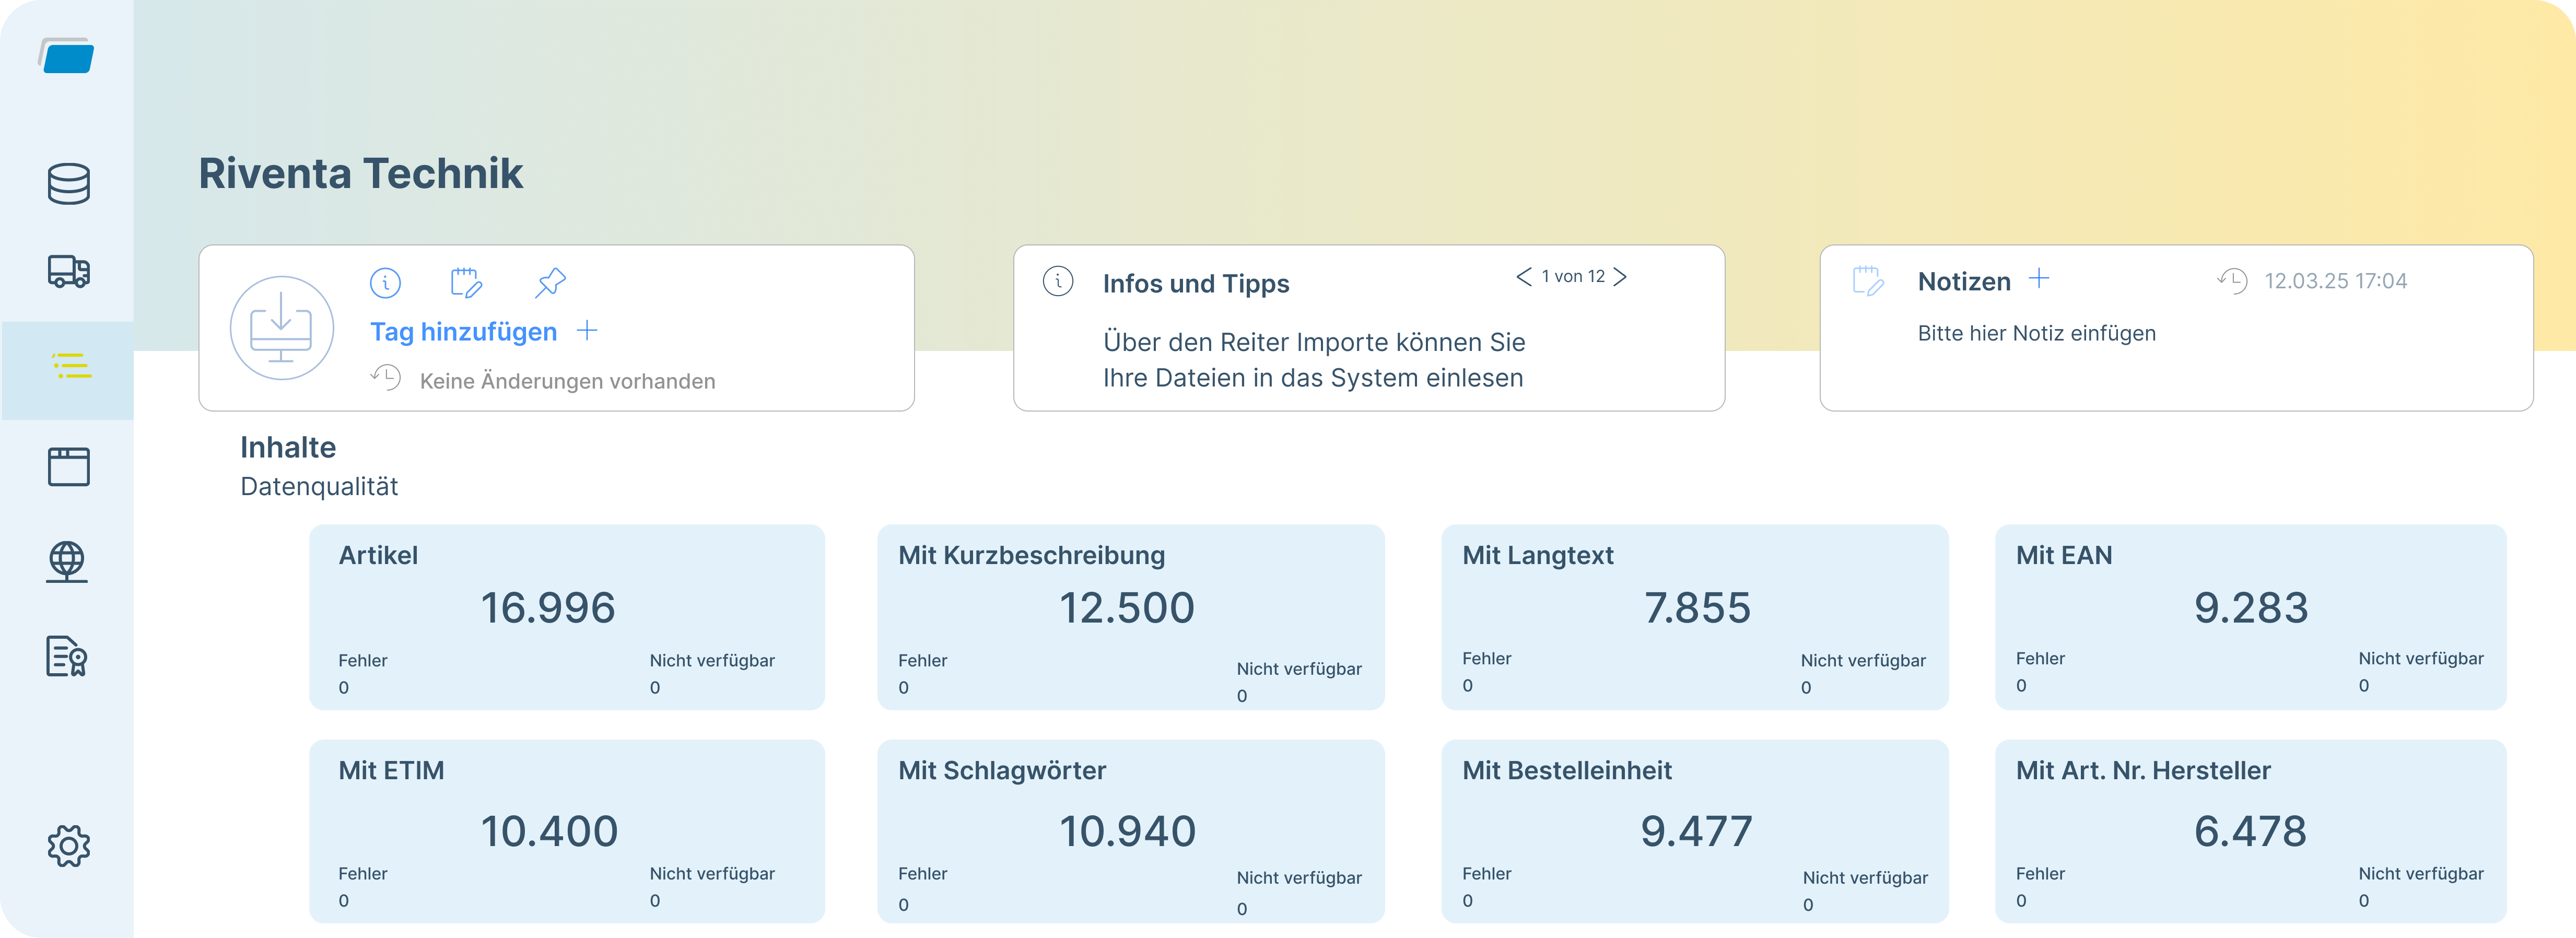Click the 6.478 value
Image resolution: width=2576 pixels, height=938 pixels.
click(2249, 831)
